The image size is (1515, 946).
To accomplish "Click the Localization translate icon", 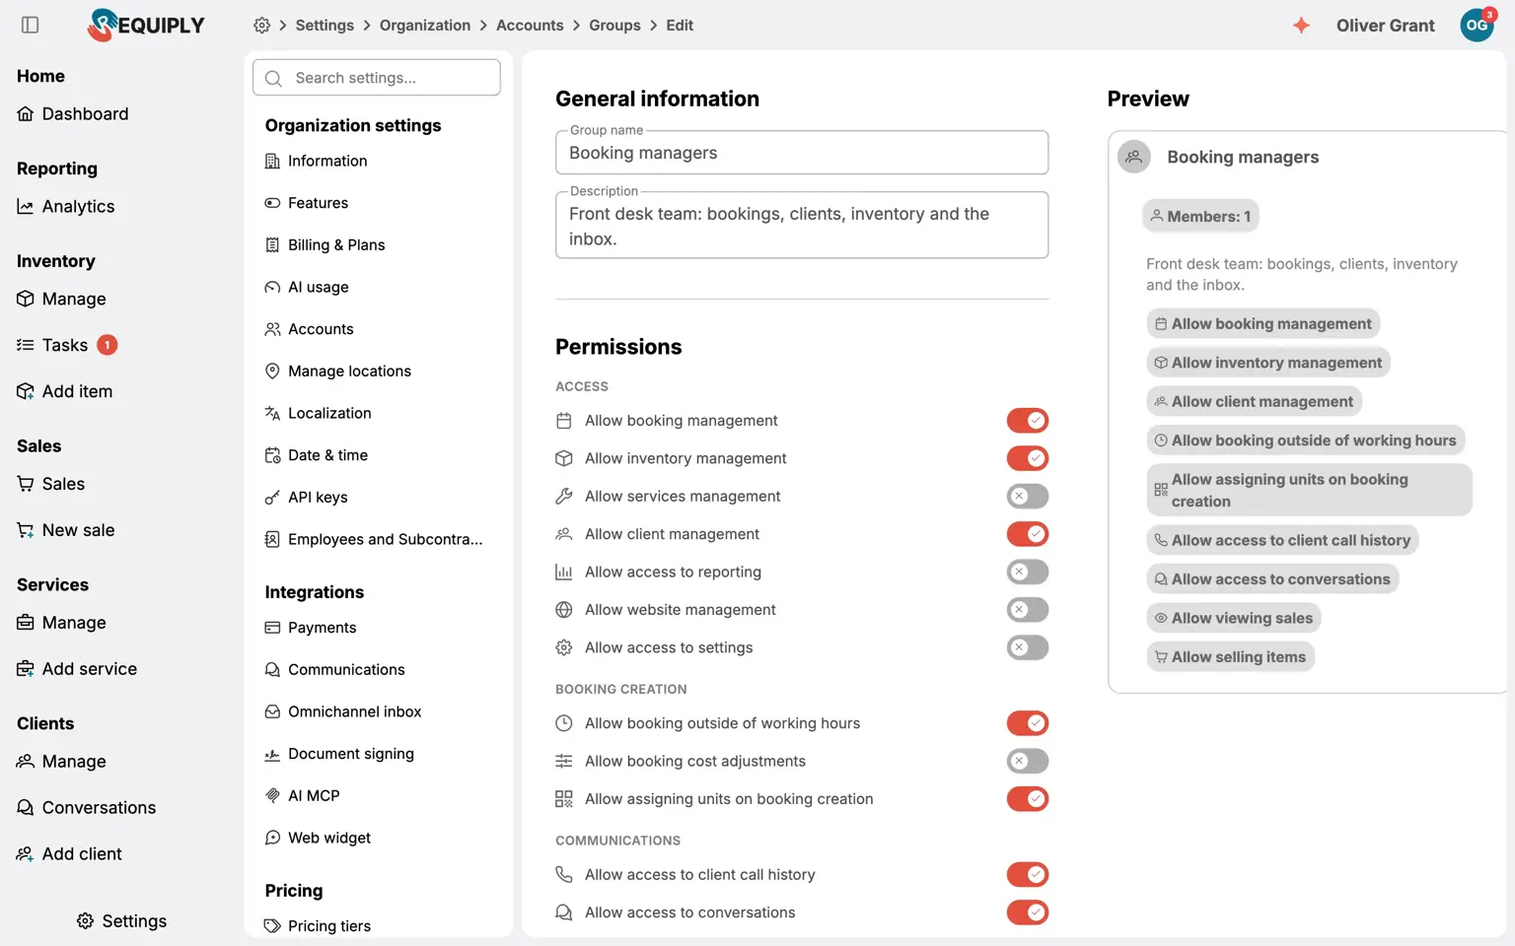I will (272, 414).
